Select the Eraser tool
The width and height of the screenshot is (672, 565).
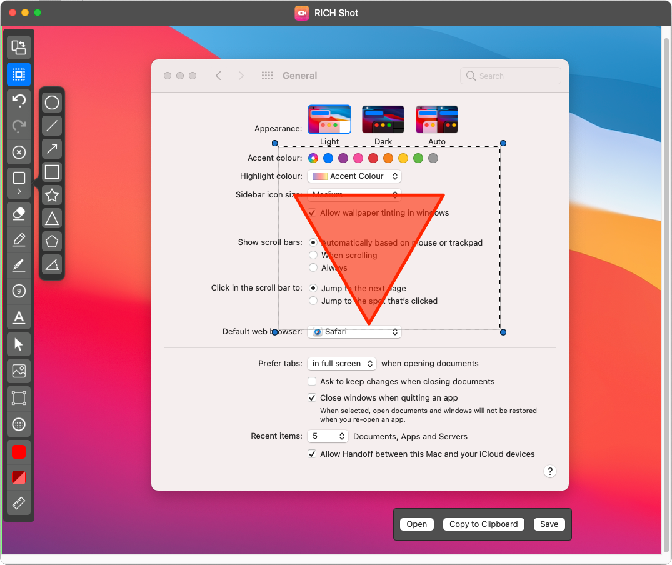(x=18, y=213)
